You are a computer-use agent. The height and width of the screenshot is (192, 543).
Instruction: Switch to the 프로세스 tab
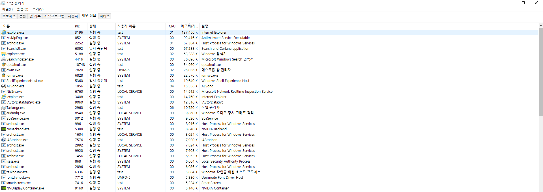tap(9, 16)
